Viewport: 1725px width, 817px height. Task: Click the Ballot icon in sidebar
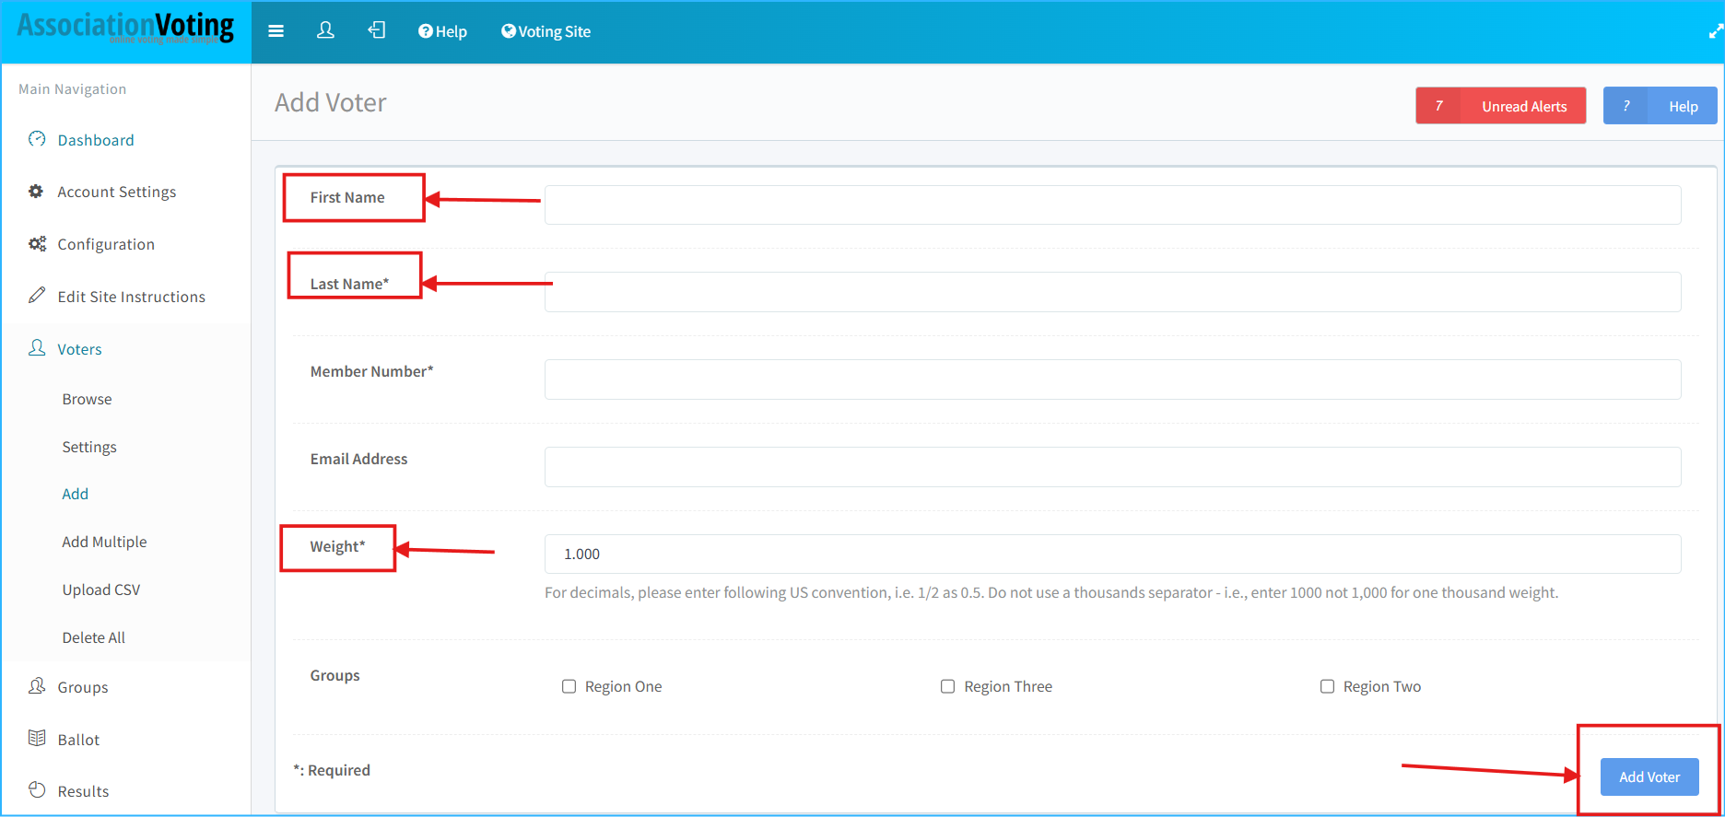pos(37,739)
